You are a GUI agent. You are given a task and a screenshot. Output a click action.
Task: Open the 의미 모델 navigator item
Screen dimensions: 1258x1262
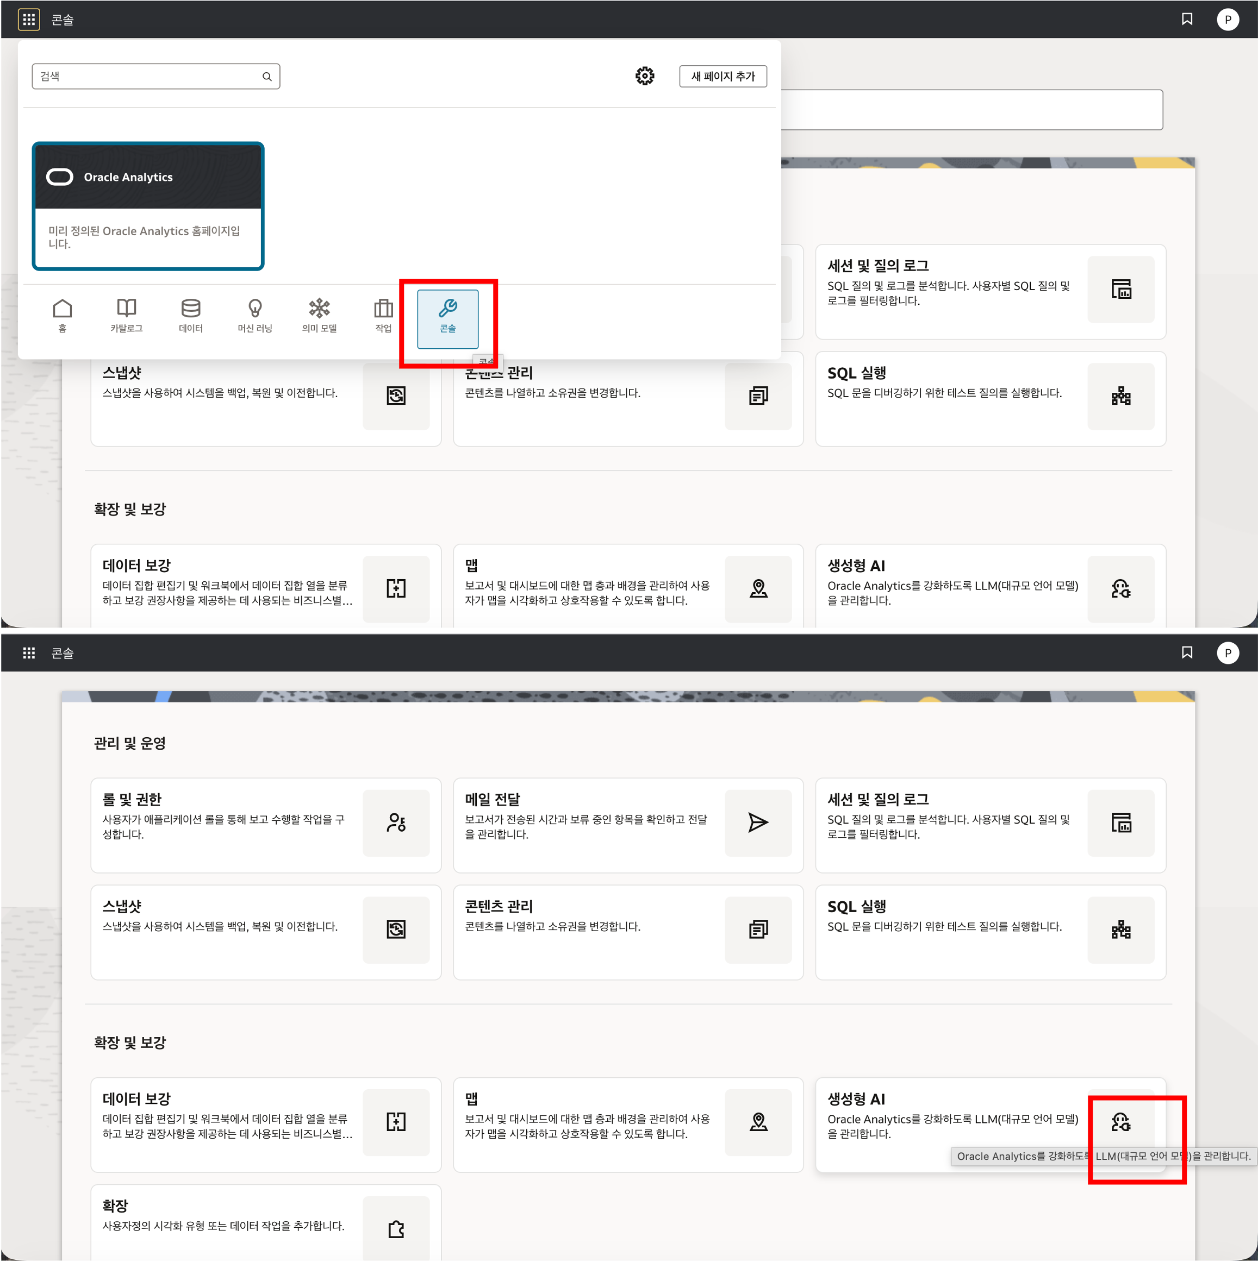tap(319, 316)
